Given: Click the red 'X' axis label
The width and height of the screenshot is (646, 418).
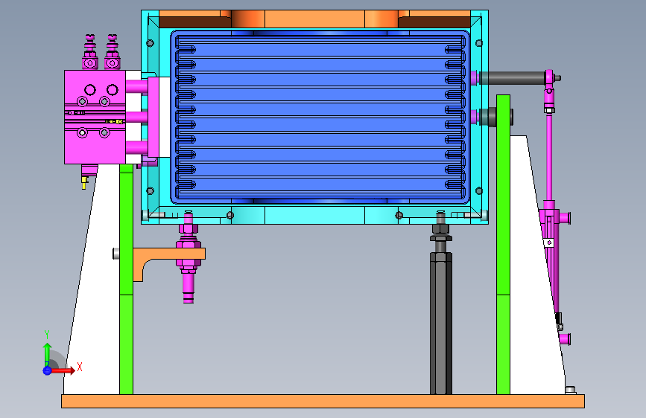Looking at the screenshot, I should [80, 367].
